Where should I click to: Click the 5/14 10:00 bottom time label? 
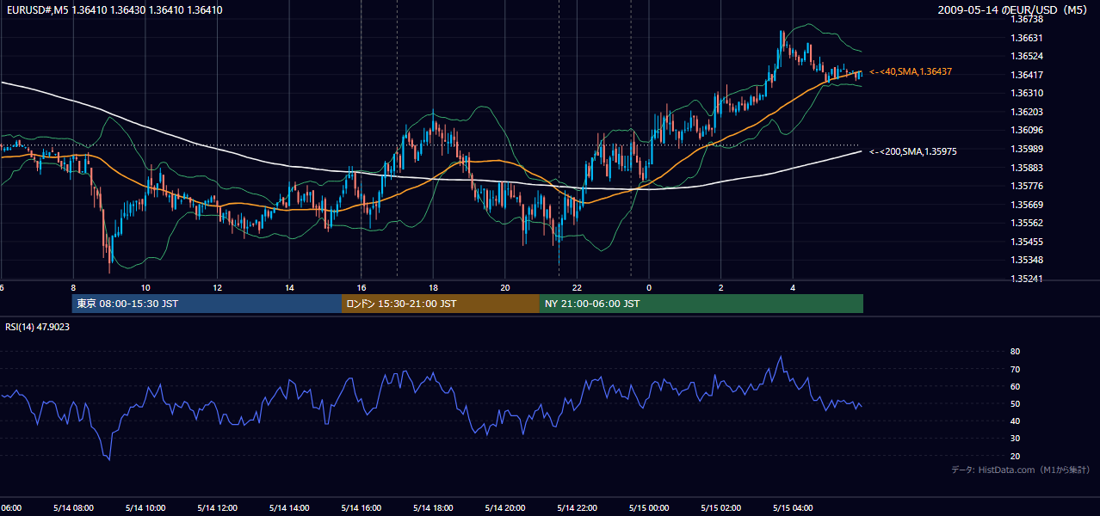(x=145, y=508)
